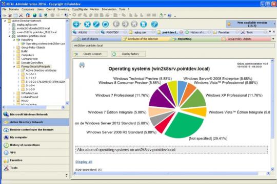
Task: Open My computer panel
Action: (x=36, y=137)
